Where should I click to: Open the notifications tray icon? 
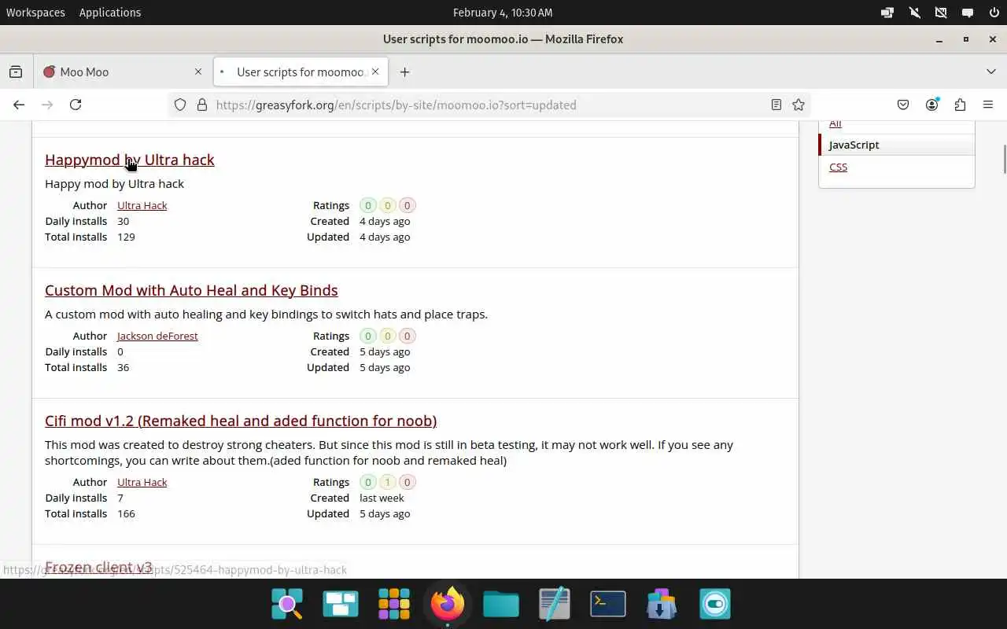point(968,13)
